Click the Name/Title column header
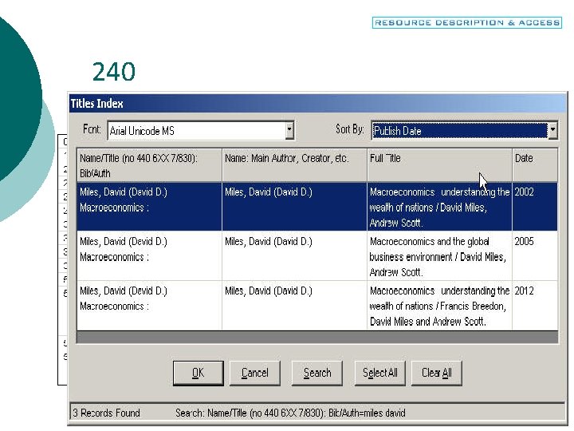Image resolution: width=574 pixels, height=431 pixels. pyautogui.click(x=149, y=165)
